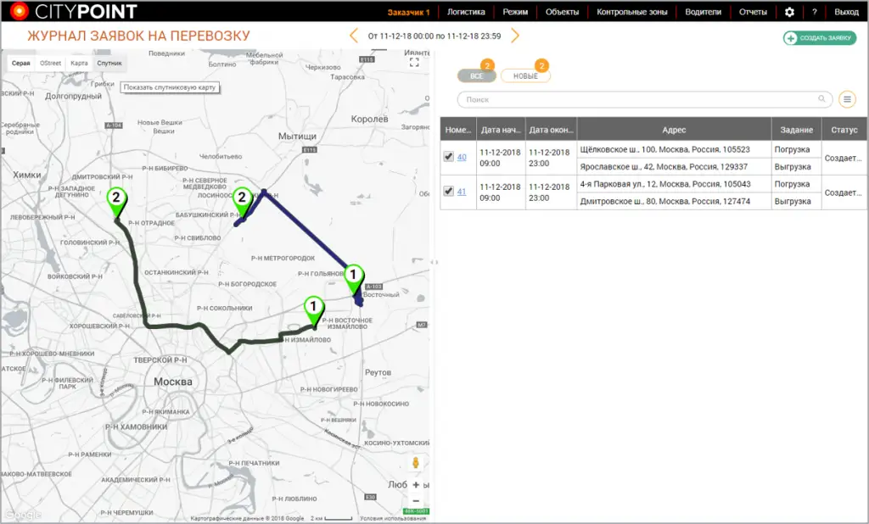This screenshot has height=524, width=869.
Task: Toggle fullscreen map view icon
Action: point(414,63)
